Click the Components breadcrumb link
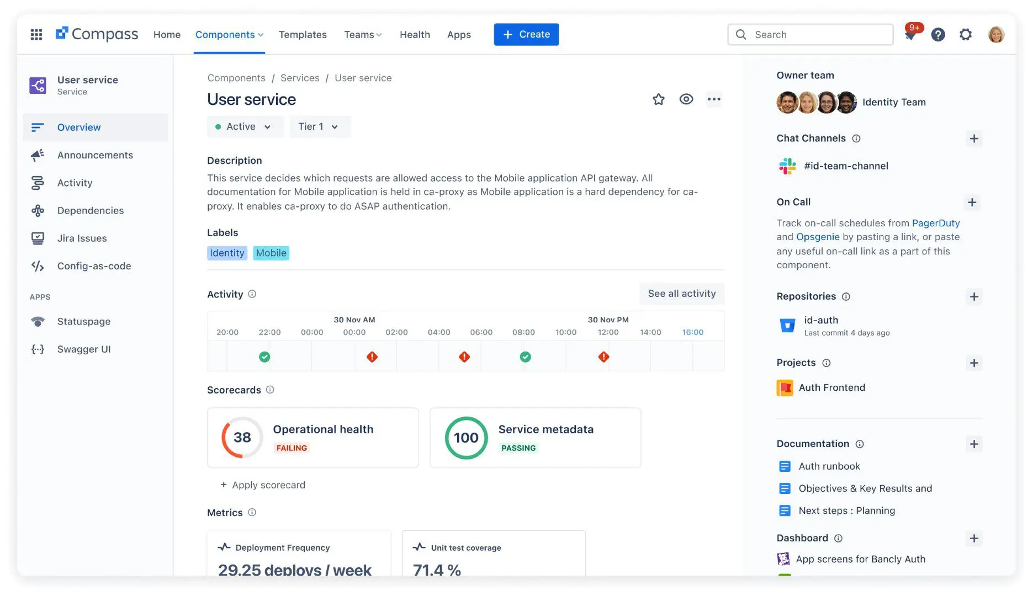Image resolution: width=1033 pixels, height=596 pixels. 236,78
